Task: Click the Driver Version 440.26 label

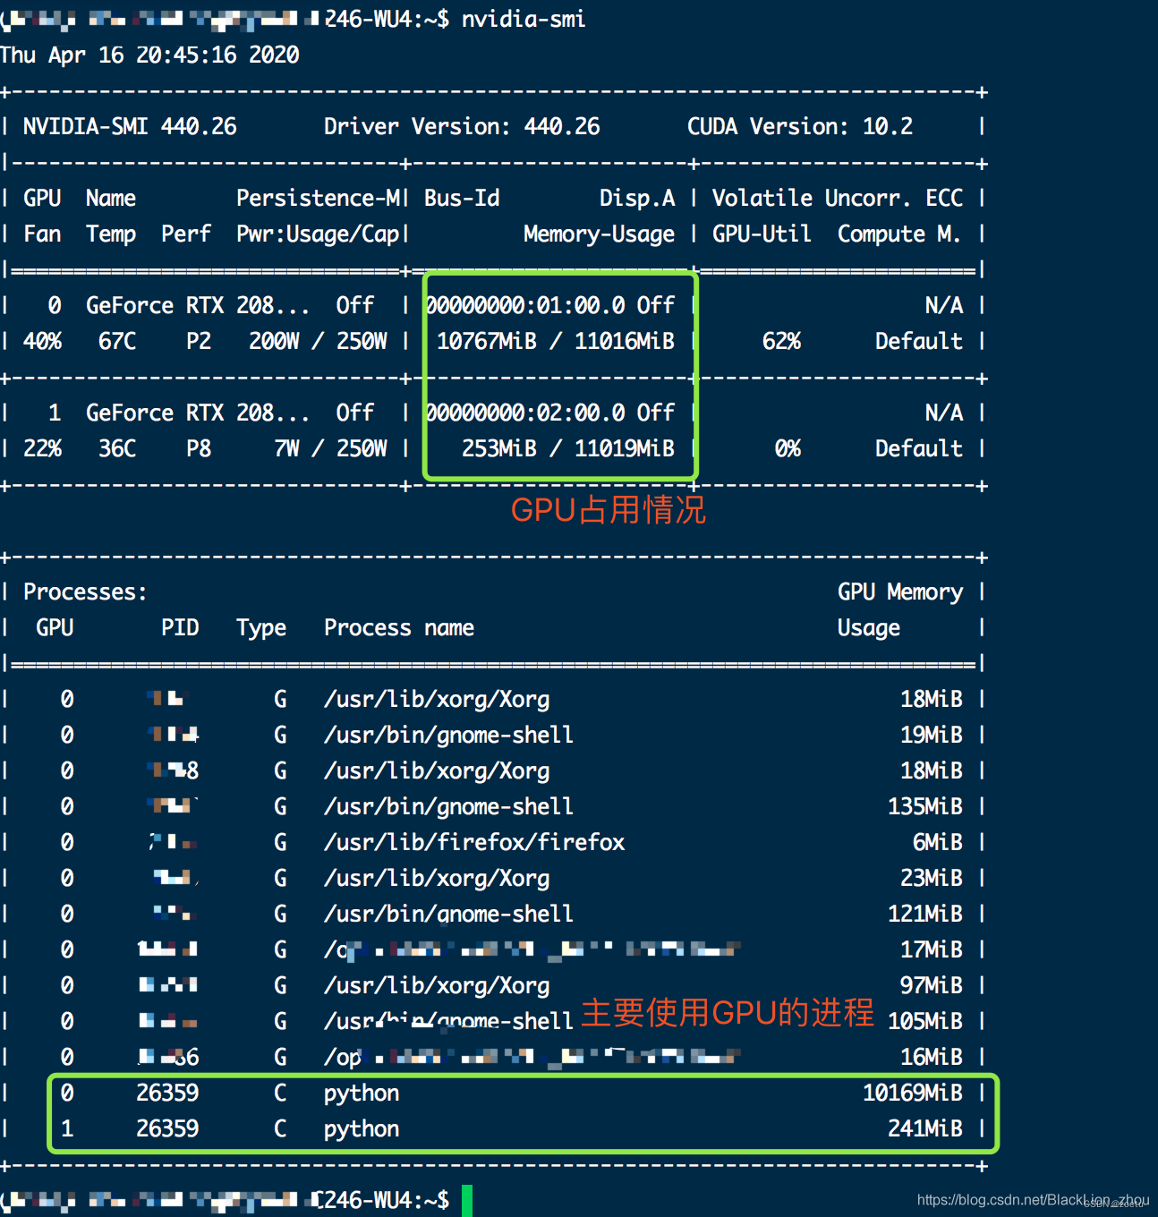Action: point(461,126)
